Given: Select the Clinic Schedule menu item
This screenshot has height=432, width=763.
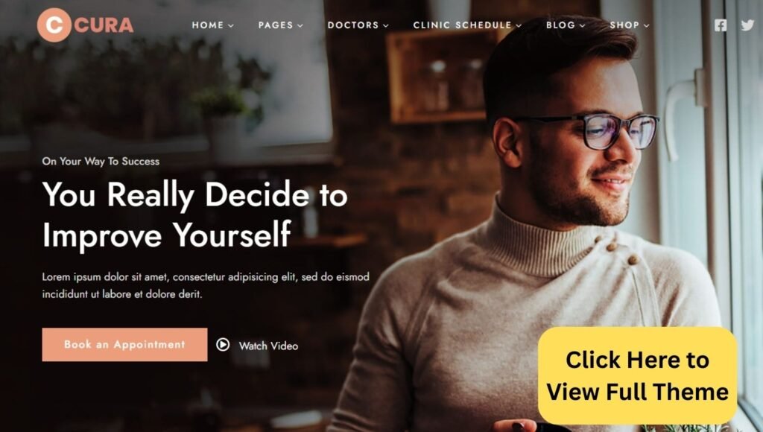Looking at the screenshot, I should click(462, 25).
